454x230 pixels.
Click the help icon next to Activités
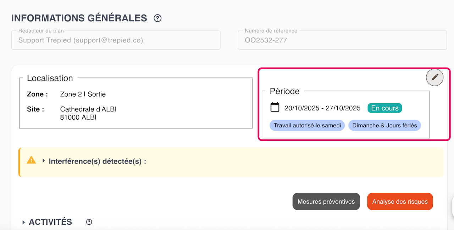(x=89, y=222)
